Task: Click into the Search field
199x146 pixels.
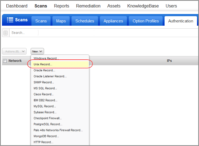Action: coord(24,33)
